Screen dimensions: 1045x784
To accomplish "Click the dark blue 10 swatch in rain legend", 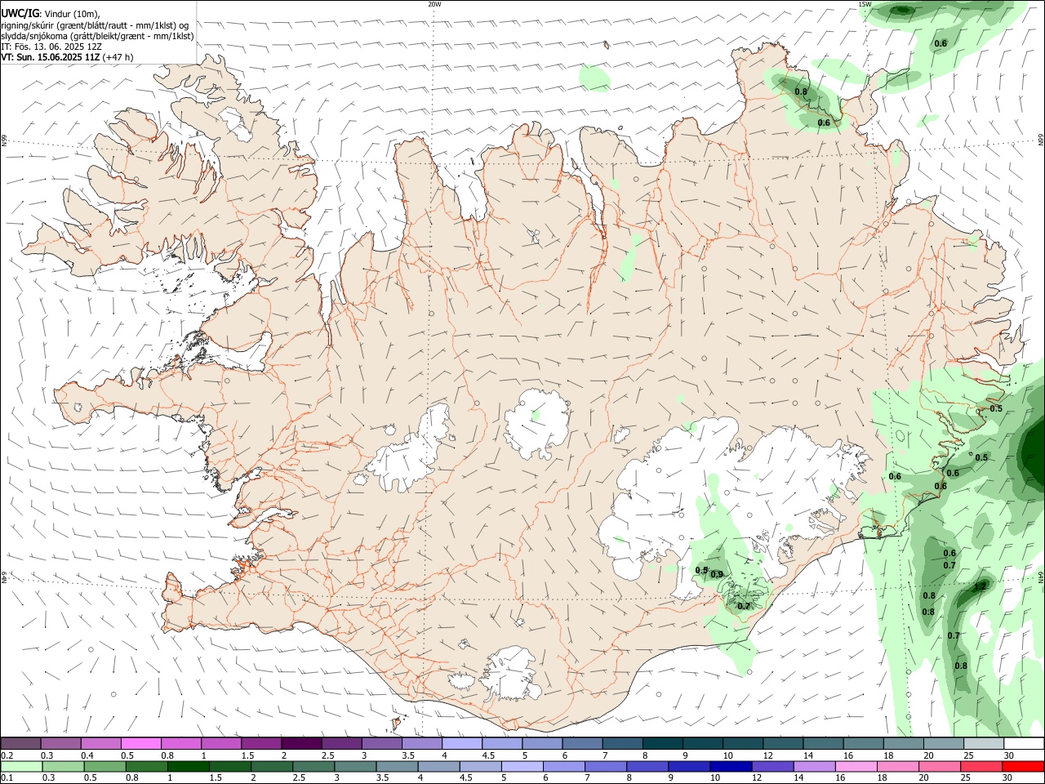I will click(731, 767).
